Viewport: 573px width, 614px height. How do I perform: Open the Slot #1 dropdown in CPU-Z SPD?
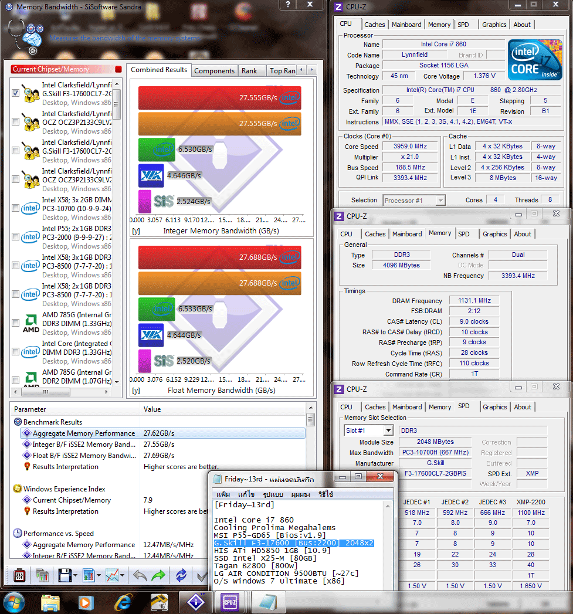point(388,430)
